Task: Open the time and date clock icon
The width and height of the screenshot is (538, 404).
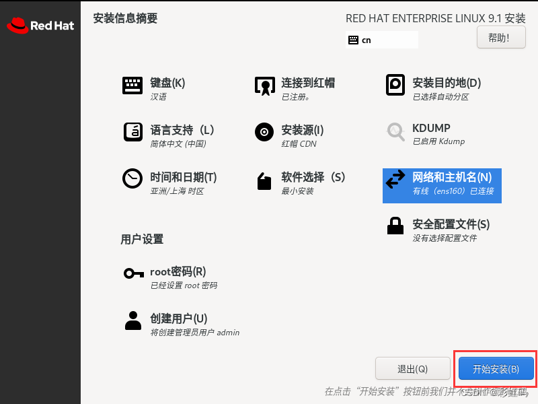Action: coord(132,178)
